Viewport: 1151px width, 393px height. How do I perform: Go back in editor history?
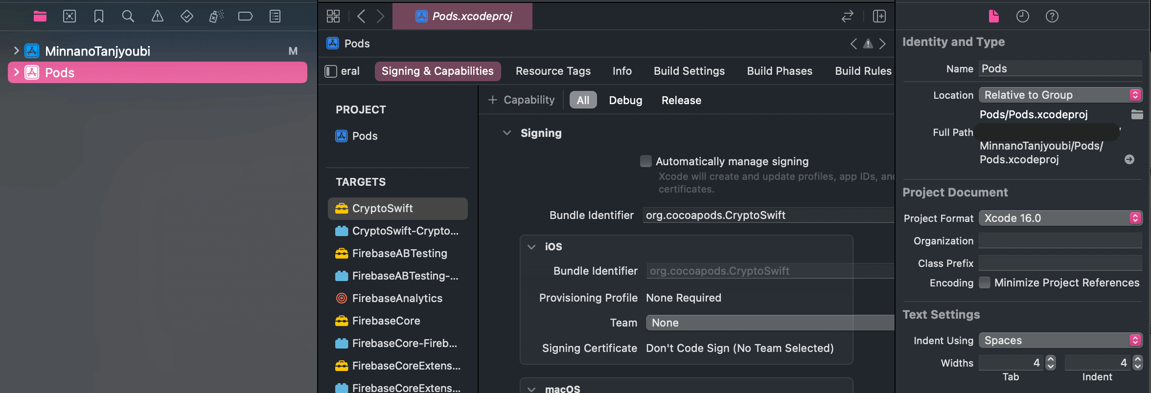pyautogui.click(x=361, y=17)
